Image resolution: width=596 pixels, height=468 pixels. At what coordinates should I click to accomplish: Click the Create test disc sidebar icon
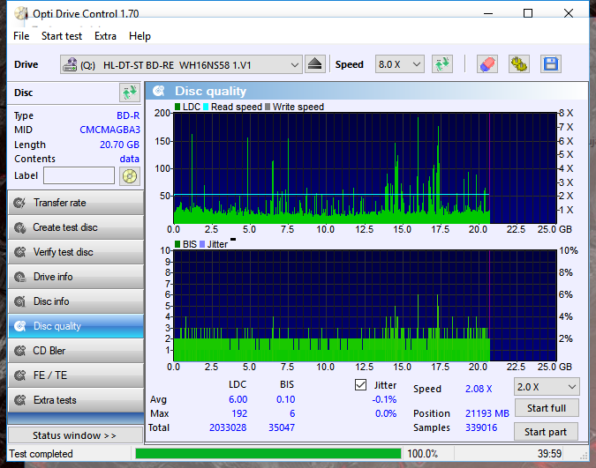pyautogui.click(x=19, y=227)
